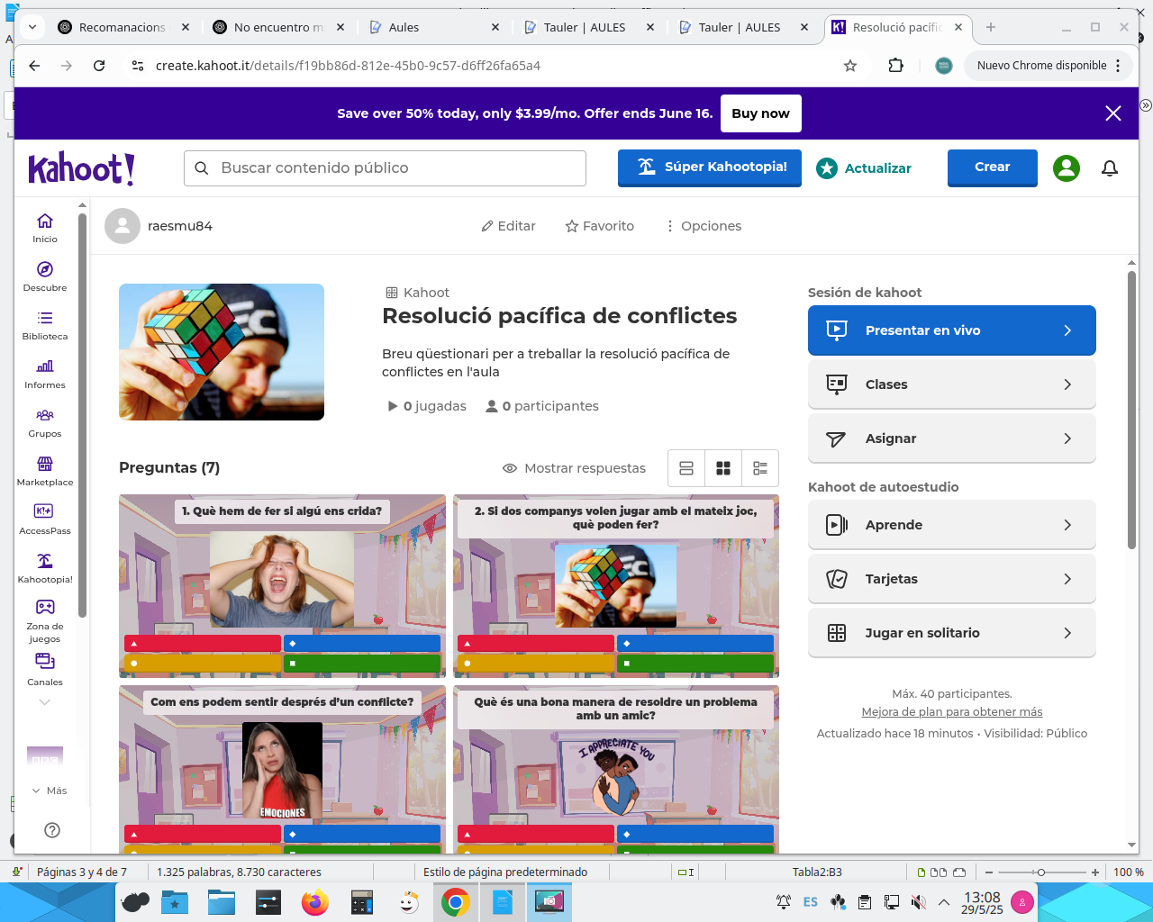This screenshot has width=1153, height=922.
Task: Click the Buy now button
Action: click(760, 113)
